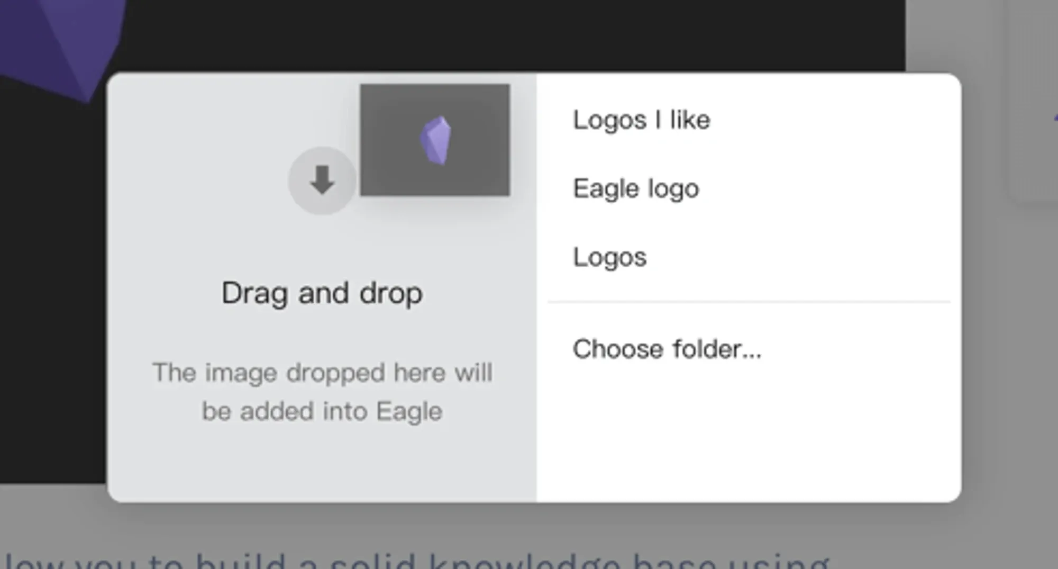Select the dragged image thumbnail
The image size is (1058, 569).
click(x=435, y=140)
